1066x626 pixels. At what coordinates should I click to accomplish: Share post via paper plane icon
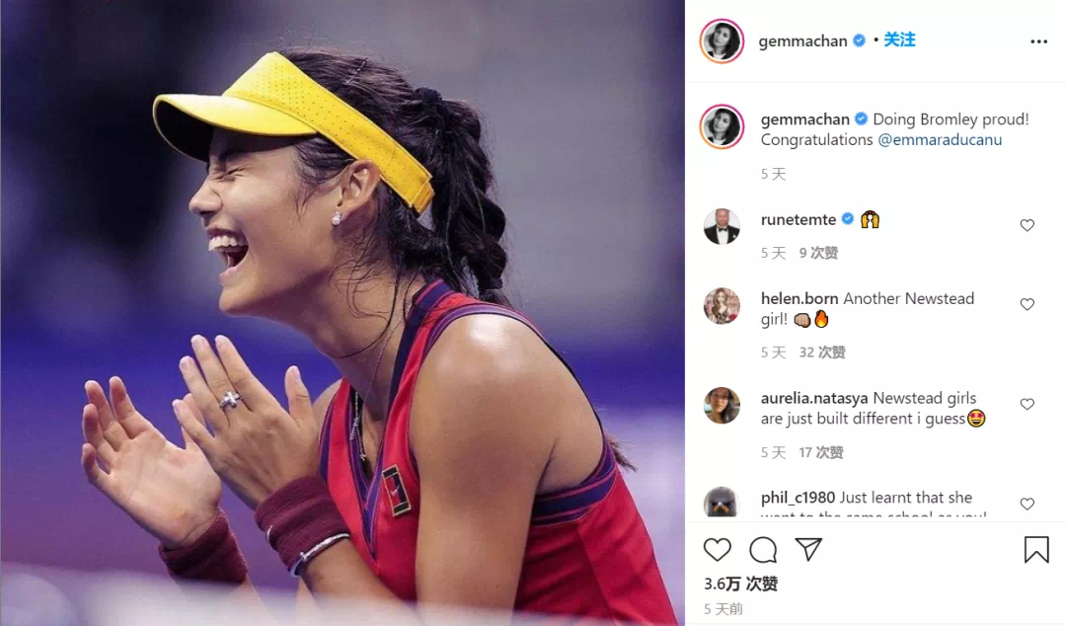tap(808, 549)
